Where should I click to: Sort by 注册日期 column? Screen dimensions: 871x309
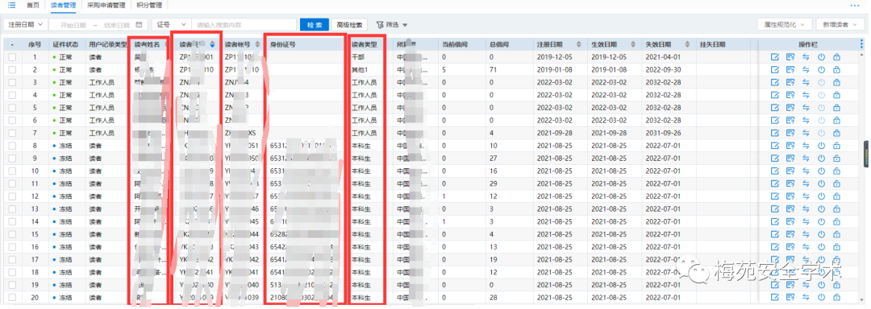coord(579,44)
